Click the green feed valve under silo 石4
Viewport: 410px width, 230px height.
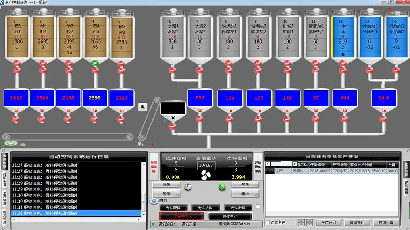pyautogui.click(x=95, y=63)
